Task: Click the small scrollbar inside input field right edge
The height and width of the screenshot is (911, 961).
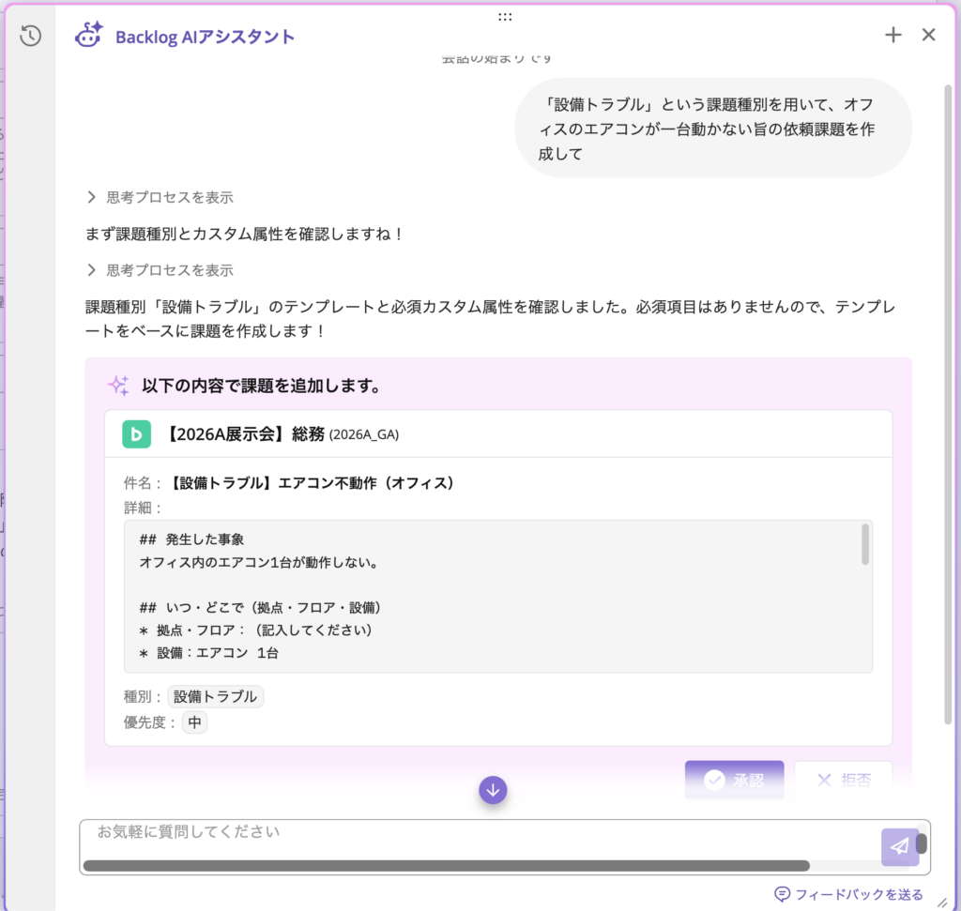Action: tap(922, 843)
